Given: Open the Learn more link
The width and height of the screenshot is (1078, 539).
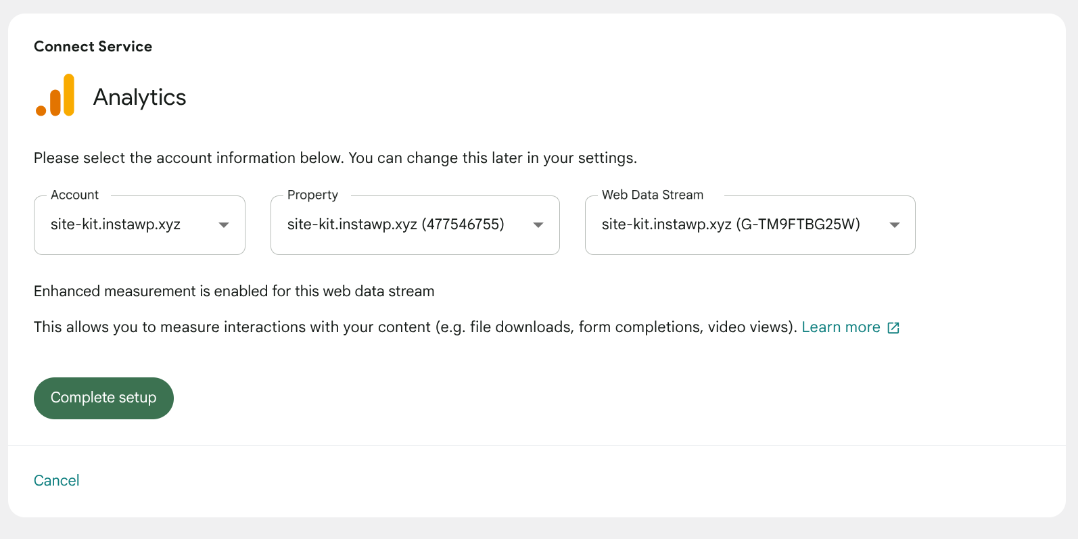Looking at the screenshot, I should coord(841,327).
